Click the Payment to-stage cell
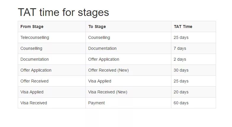 coord(96,103)
